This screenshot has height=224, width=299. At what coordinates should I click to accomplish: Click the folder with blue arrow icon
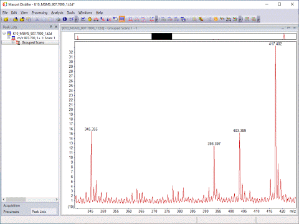[16, 19]
